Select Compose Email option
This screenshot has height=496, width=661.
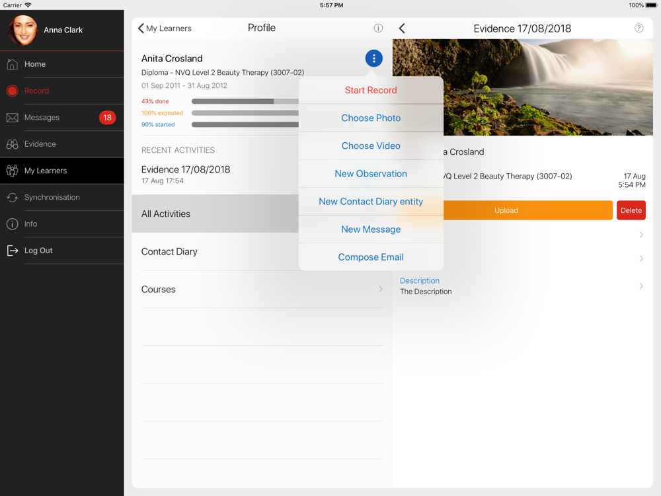pyautogui.click(x=371, y=257)
